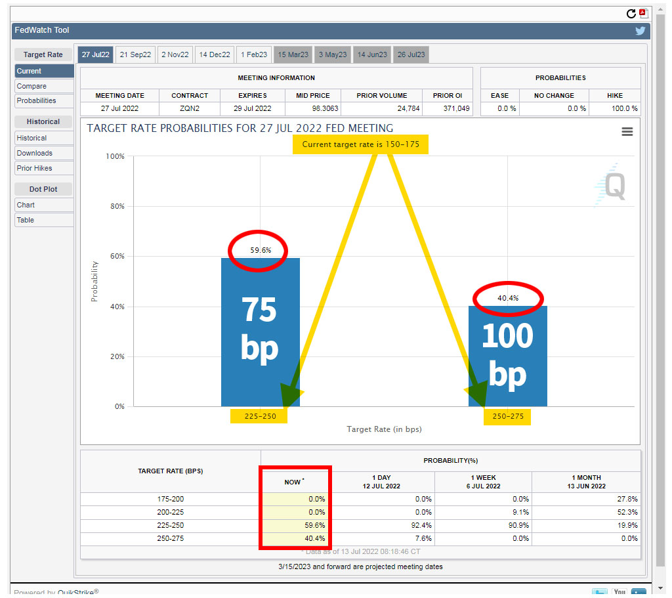Click the scrollbar down arrow

pos(661,586)
